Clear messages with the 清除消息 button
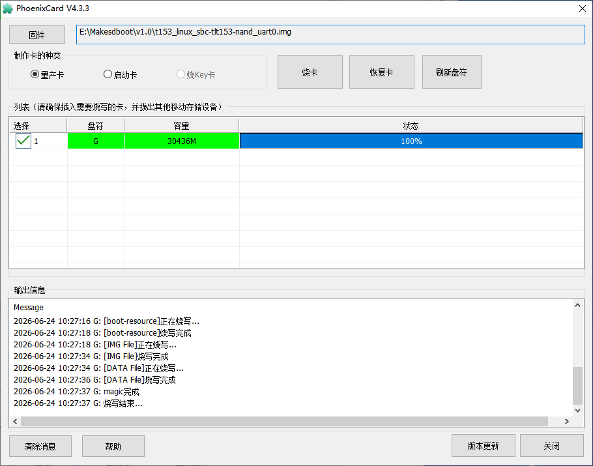This screenshot has width=593, height=466. coord(40,446)
